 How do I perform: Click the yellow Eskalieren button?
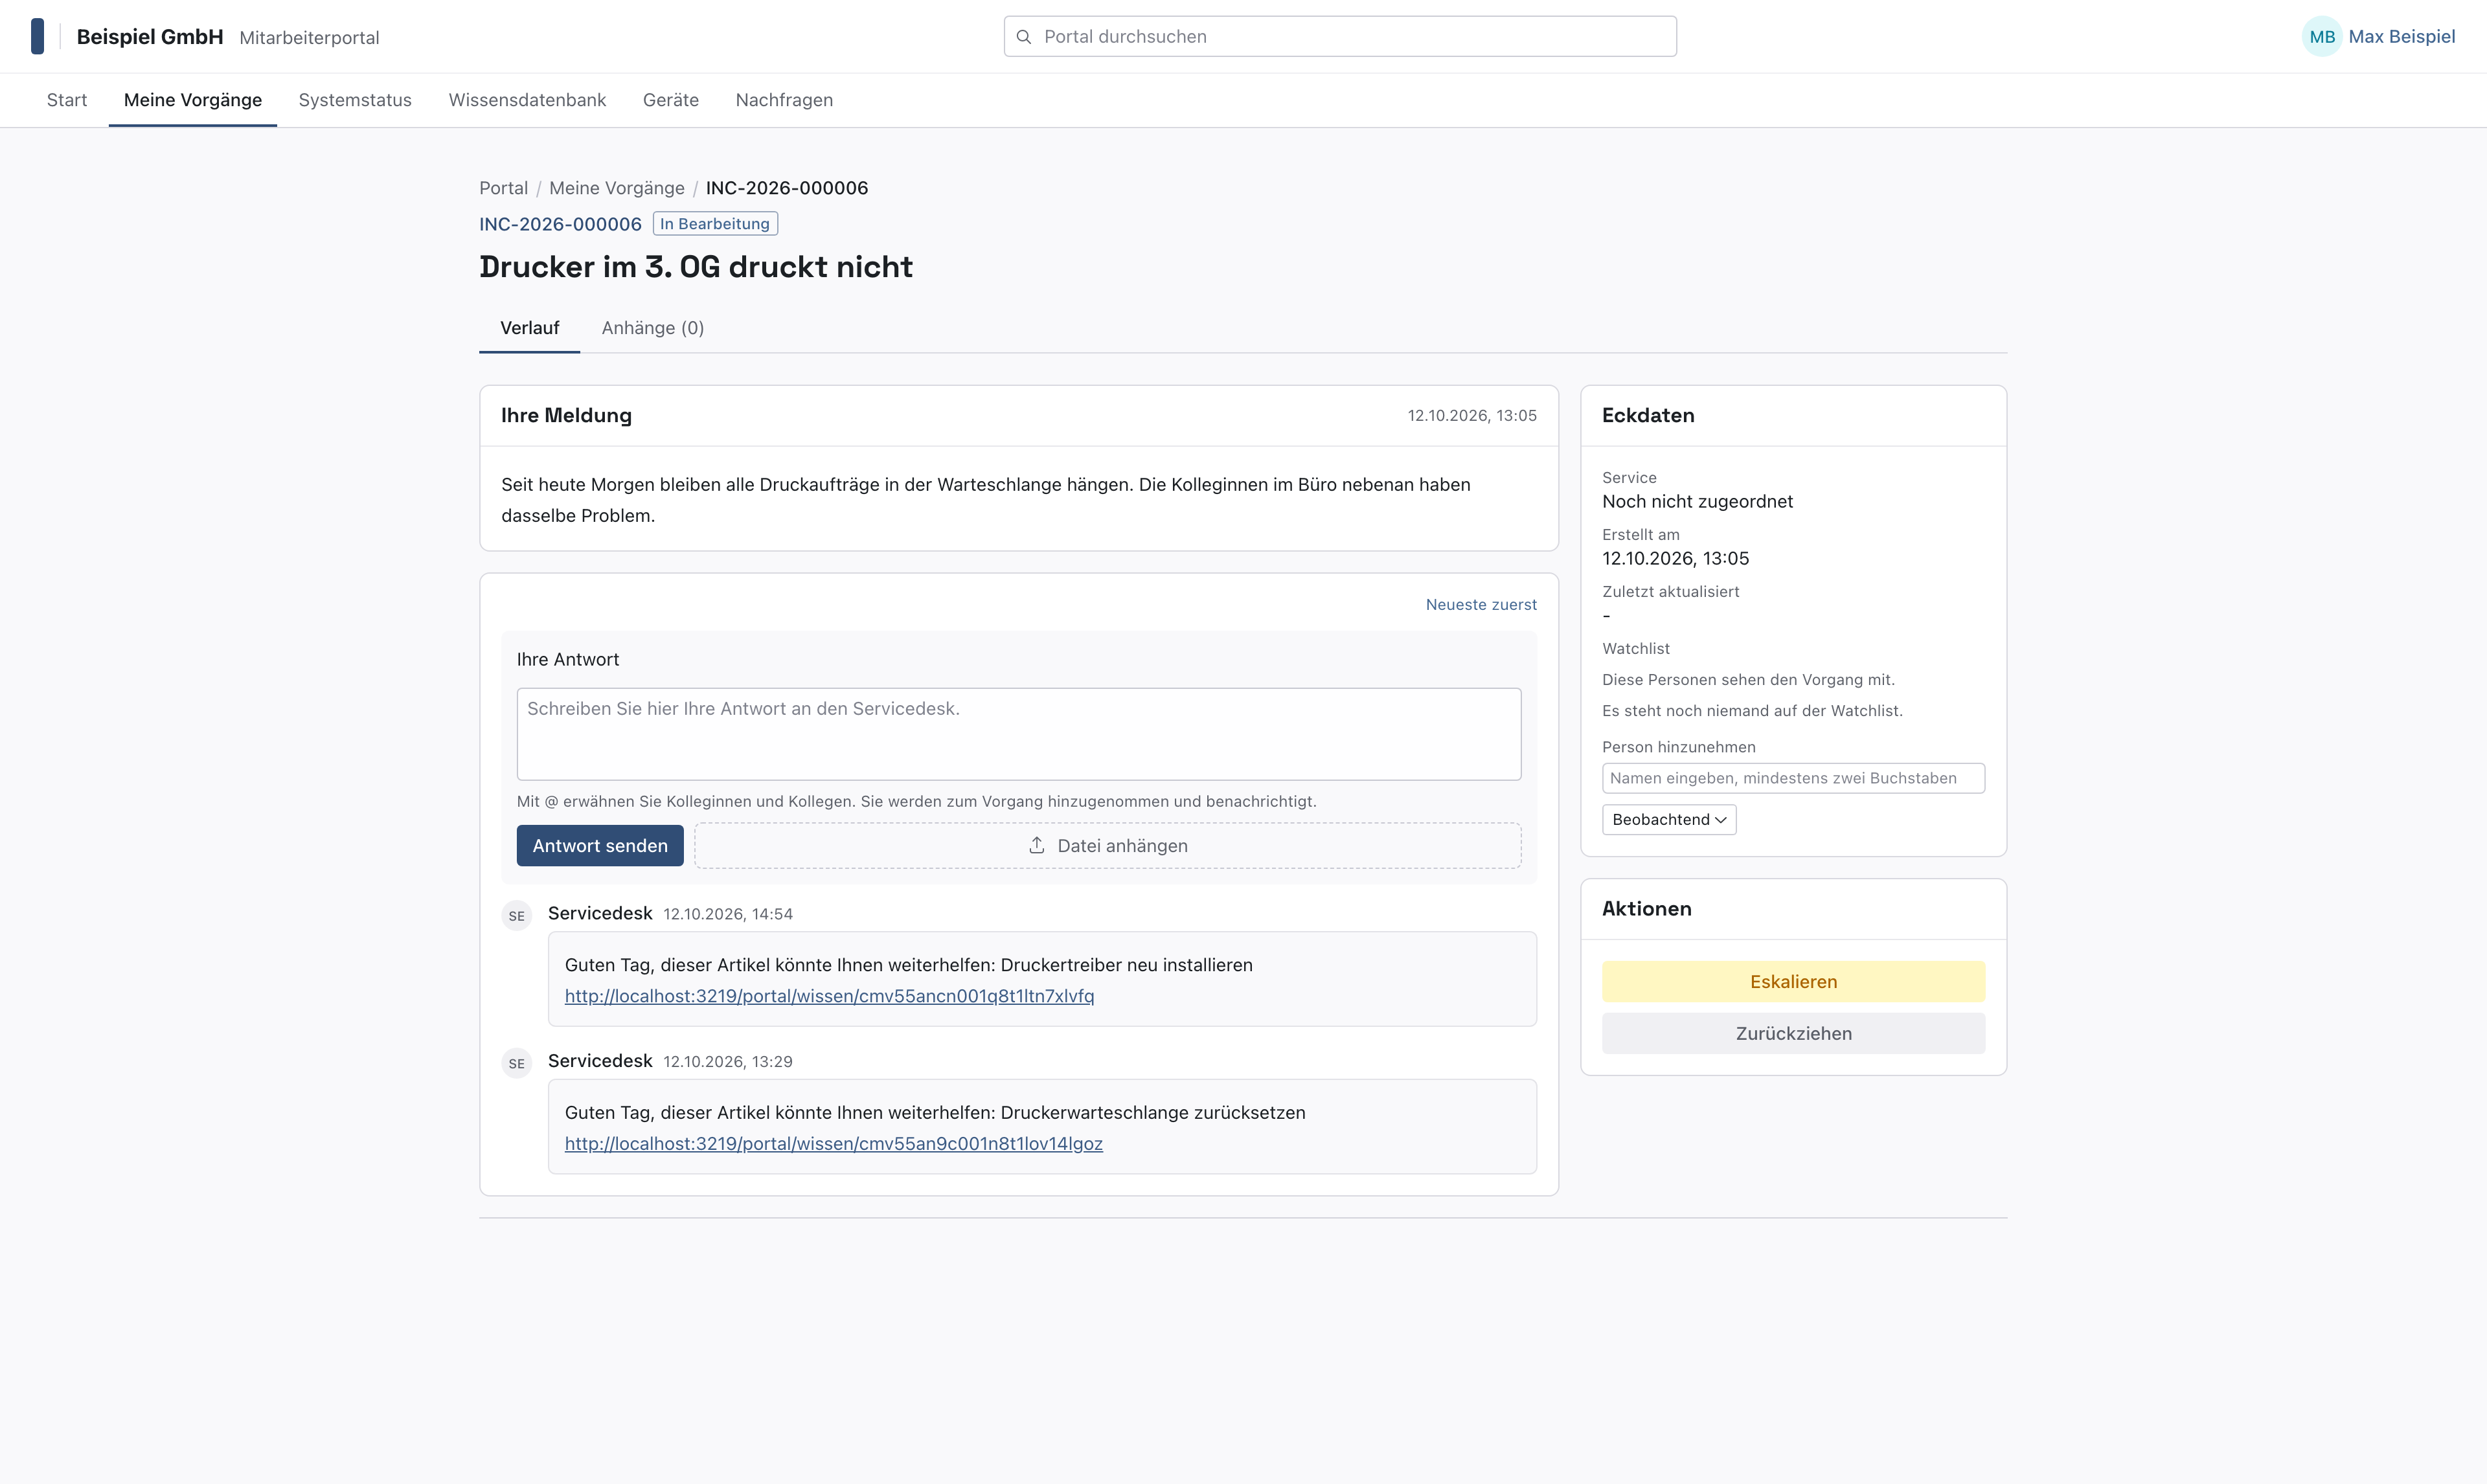click(x=1793, y=981)
